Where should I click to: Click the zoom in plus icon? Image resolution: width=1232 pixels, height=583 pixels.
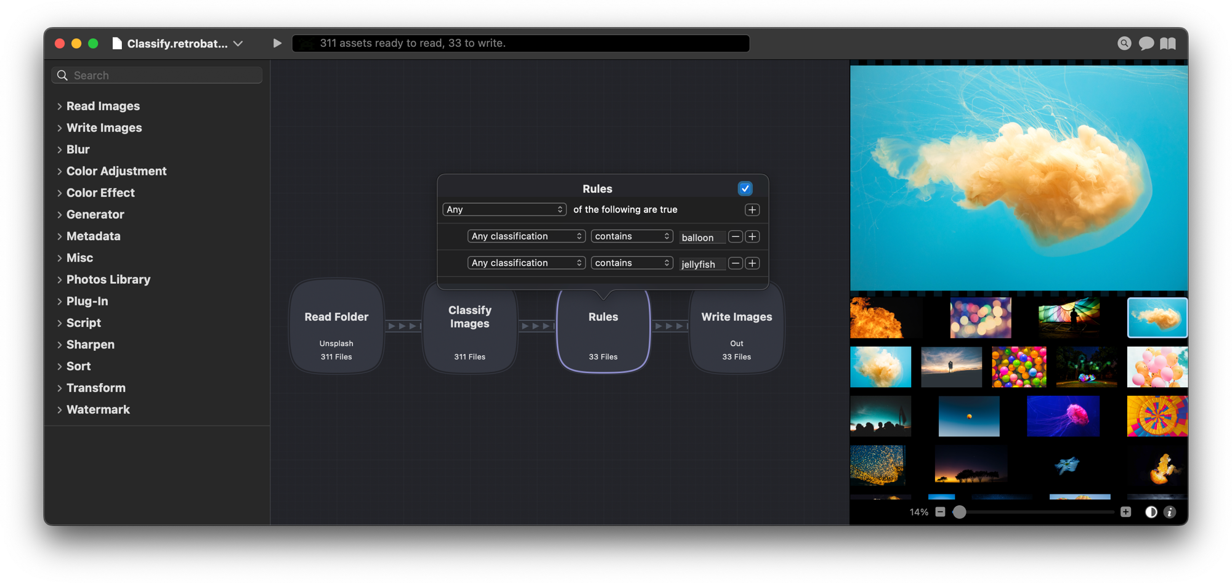click(1125, 512)
